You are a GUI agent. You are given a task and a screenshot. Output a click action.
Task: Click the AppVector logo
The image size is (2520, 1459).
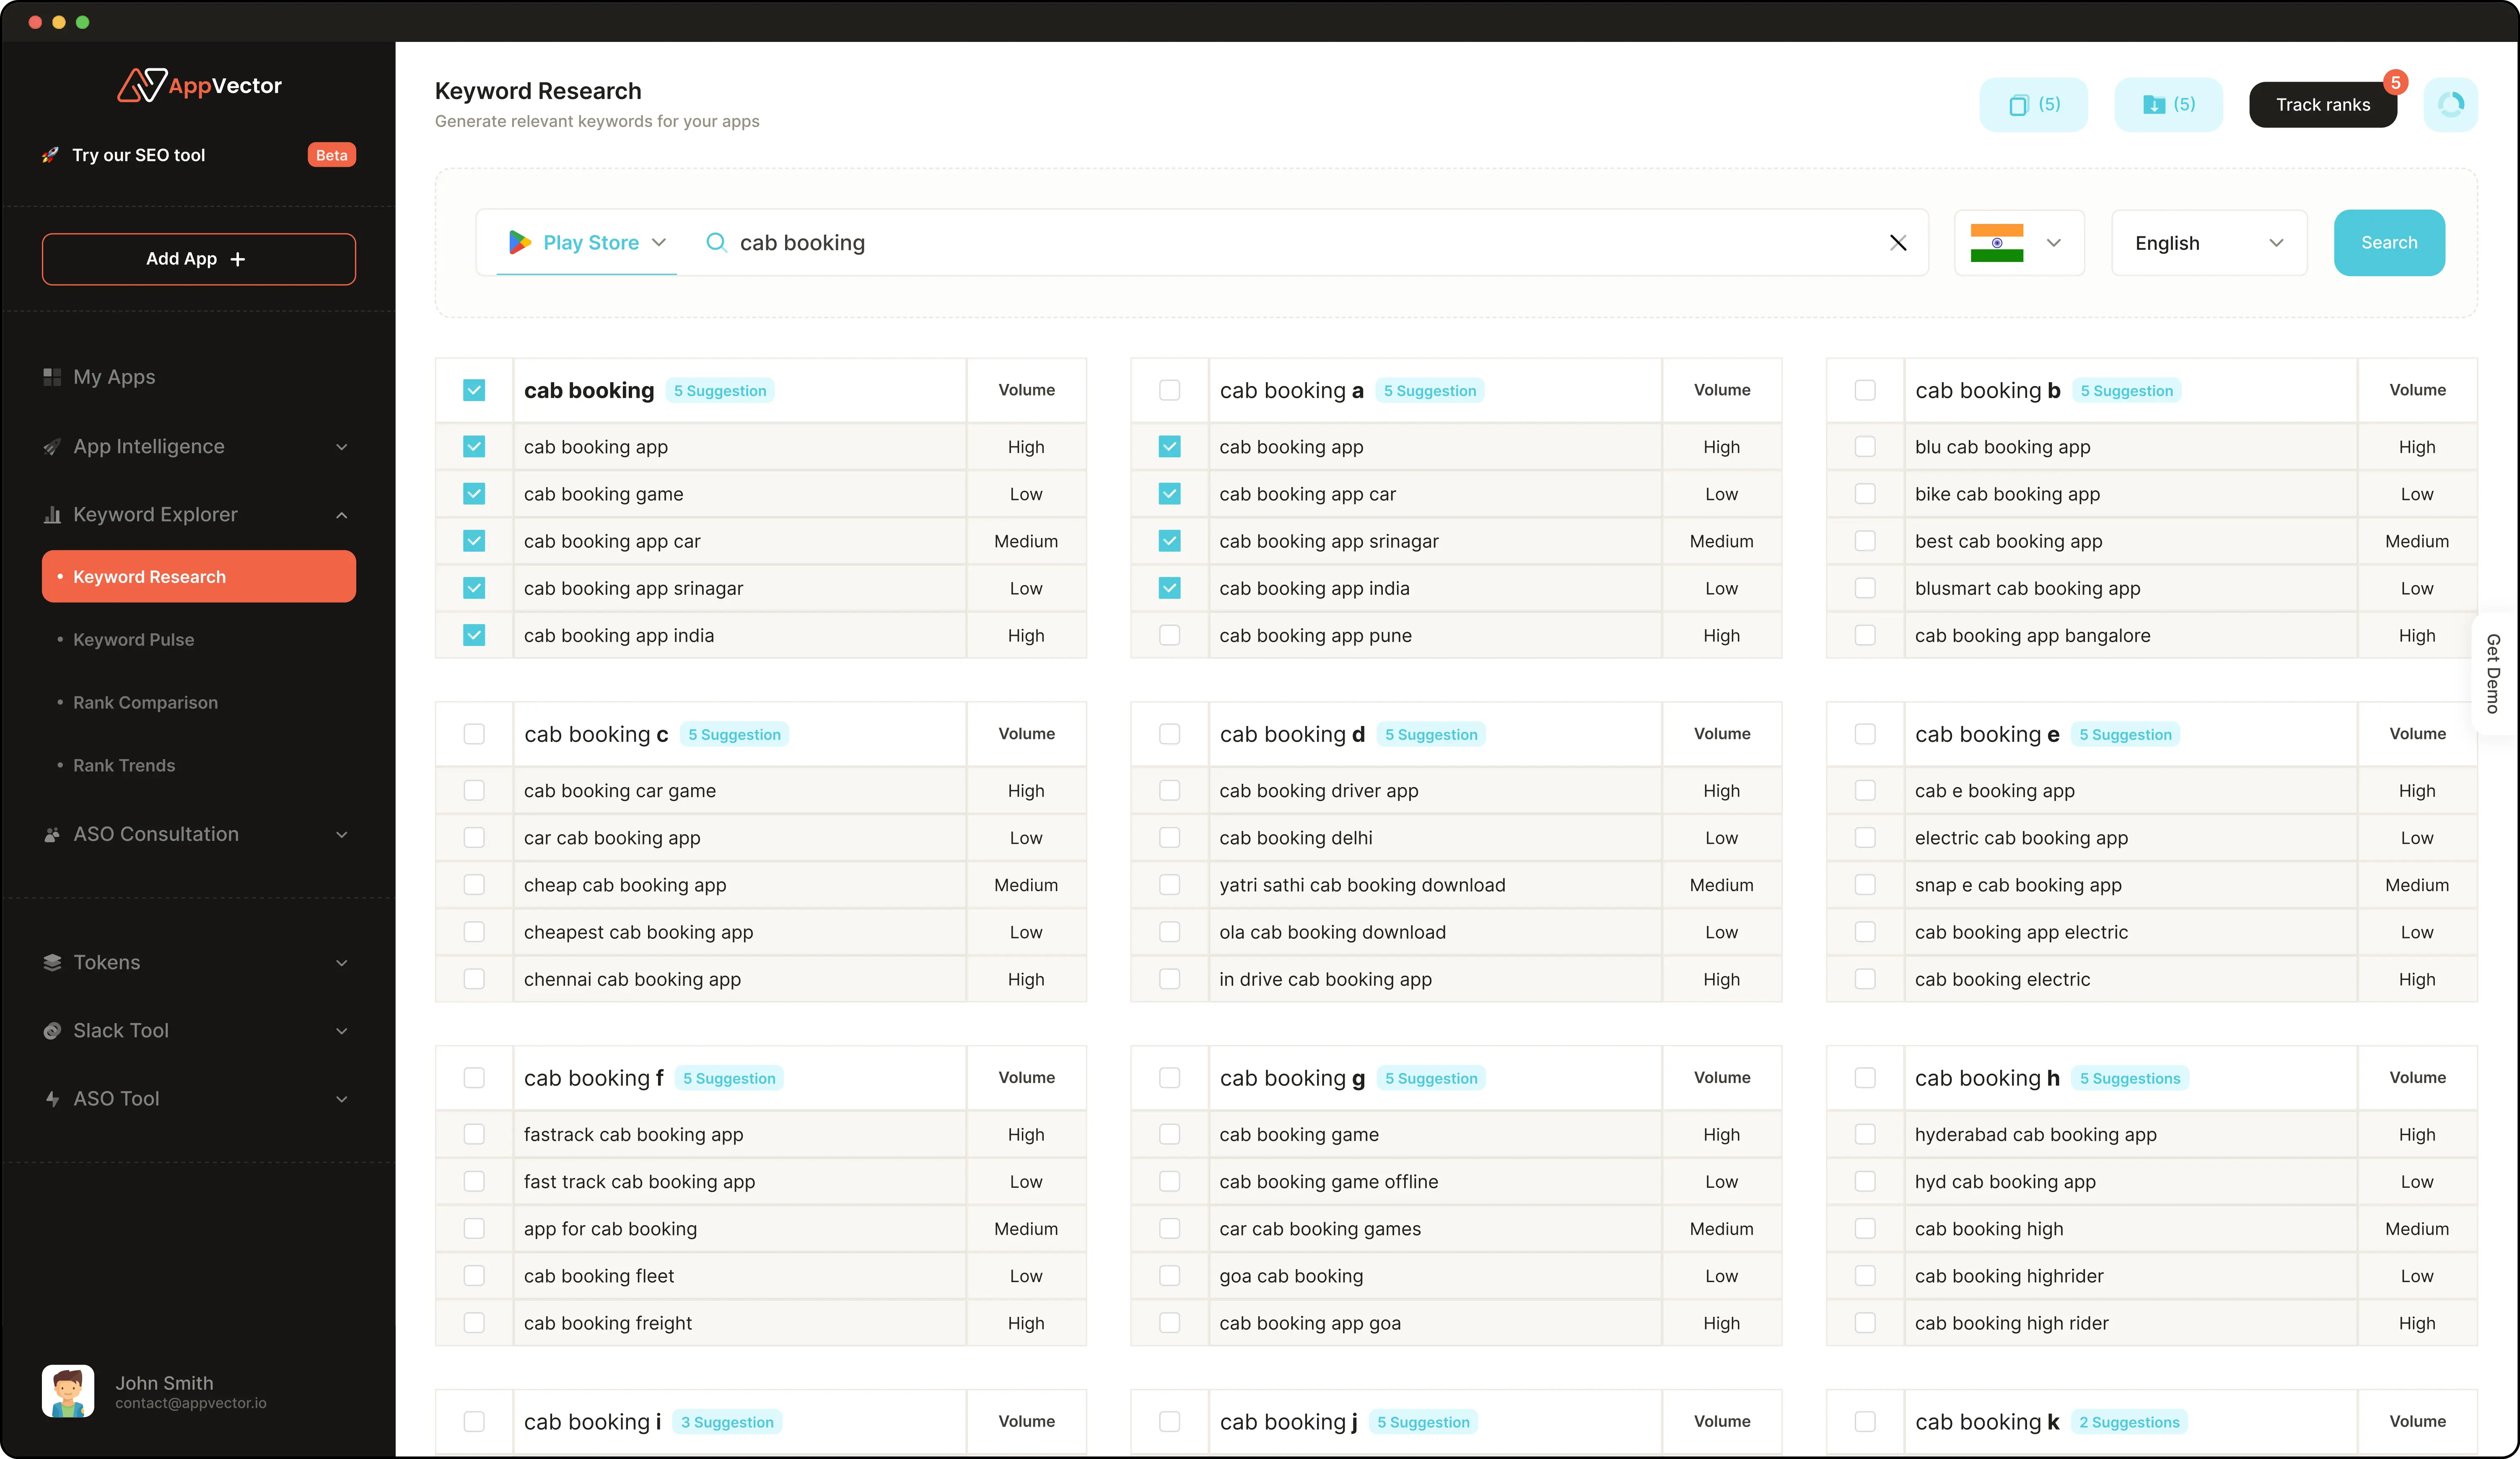(199, 86)
